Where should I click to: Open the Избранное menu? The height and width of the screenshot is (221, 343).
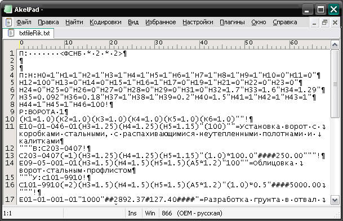tap(161, 22)
